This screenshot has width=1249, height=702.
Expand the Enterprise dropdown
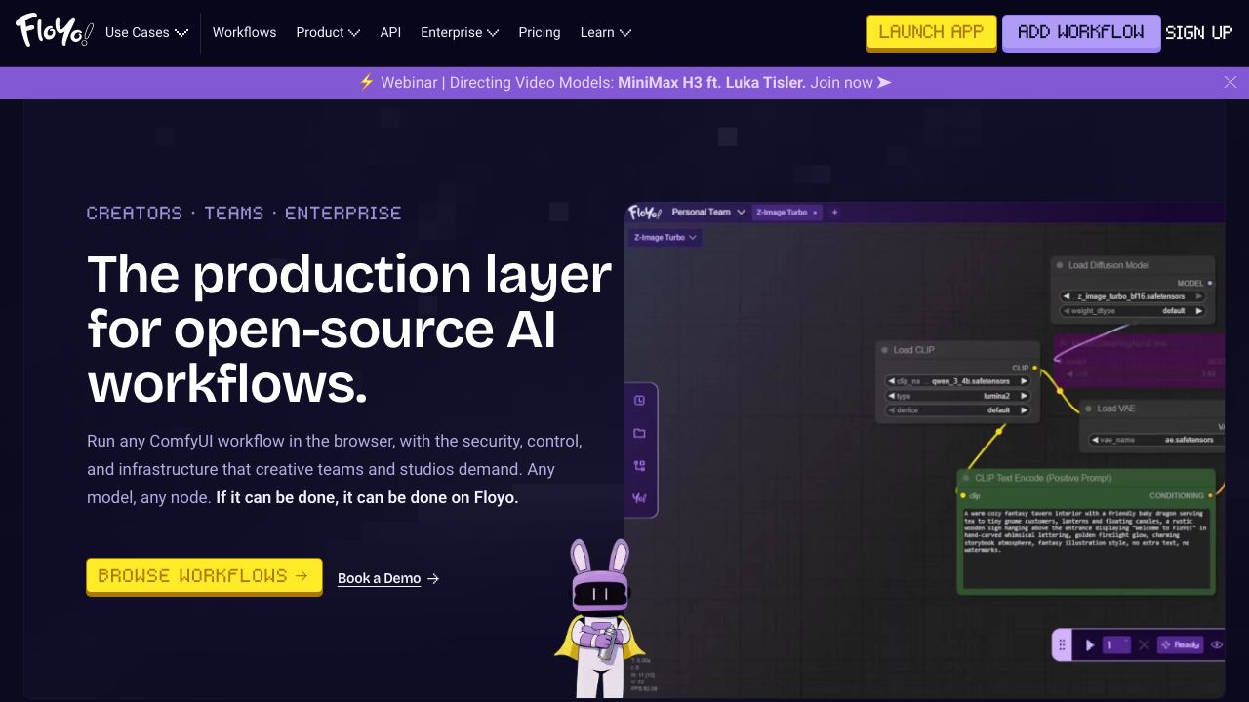(460, 32)
